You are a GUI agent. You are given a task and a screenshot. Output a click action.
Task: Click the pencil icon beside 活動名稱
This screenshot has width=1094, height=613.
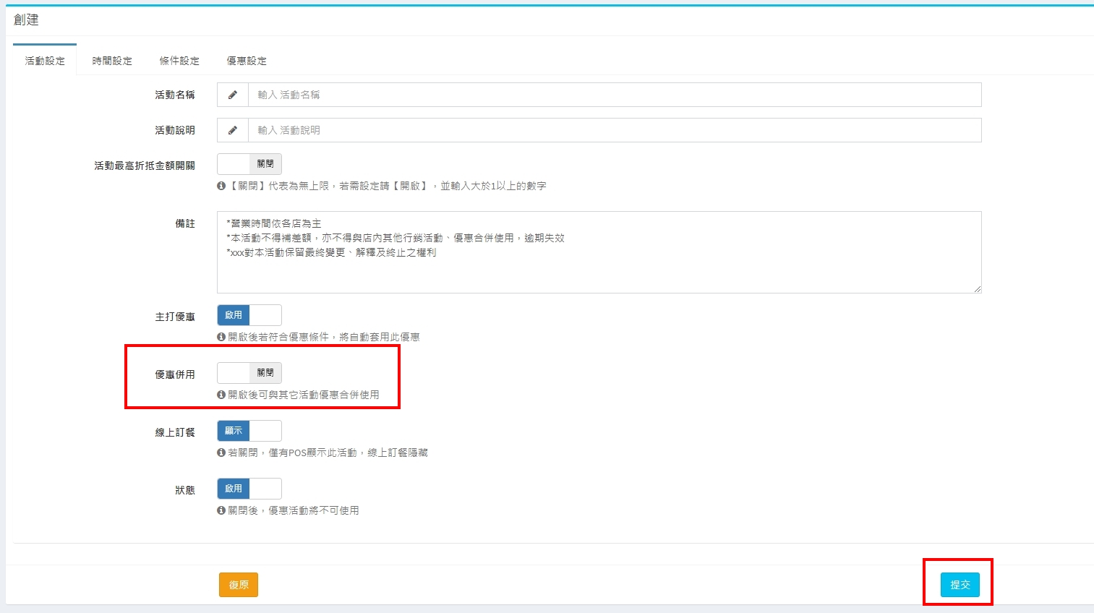(x=233, y=95)
